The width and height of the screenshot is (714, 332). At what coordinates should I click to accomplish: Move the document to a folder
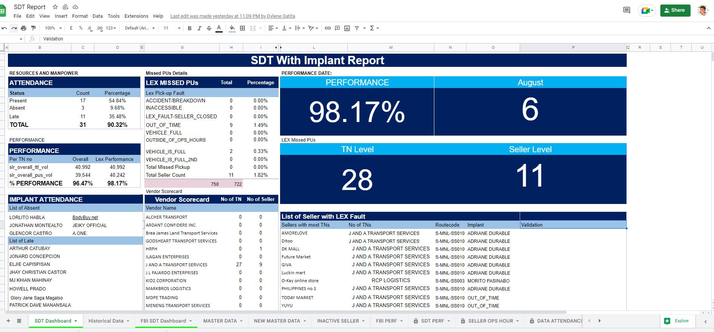click(x=65, y=7)
